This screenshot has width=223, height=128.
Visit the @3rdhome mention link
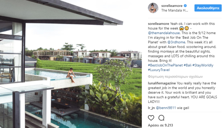pyautogui.click(x=176, y=42)
